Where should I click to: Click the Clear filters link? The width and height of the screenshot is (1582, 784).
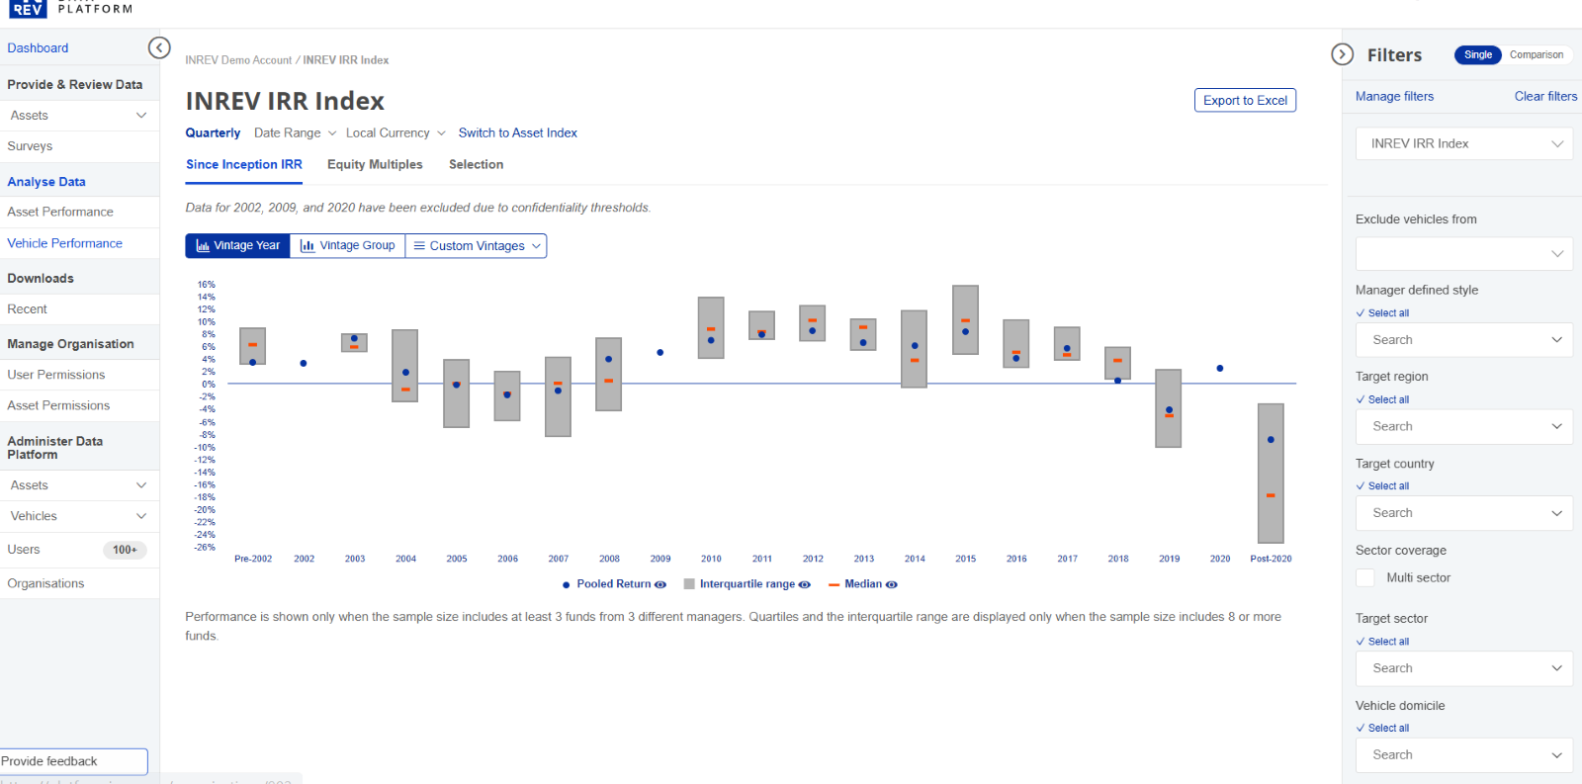(1545, 97)
